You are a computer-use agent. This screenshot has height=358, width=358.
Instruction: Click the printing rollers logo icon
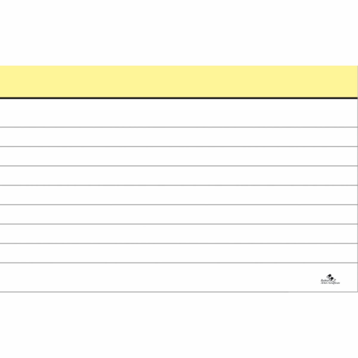click(330, 276)
